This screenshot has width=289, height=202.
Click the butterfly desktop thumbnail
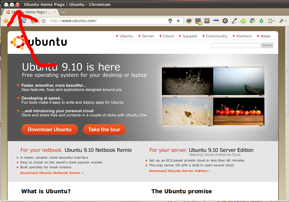pos(187,111)
